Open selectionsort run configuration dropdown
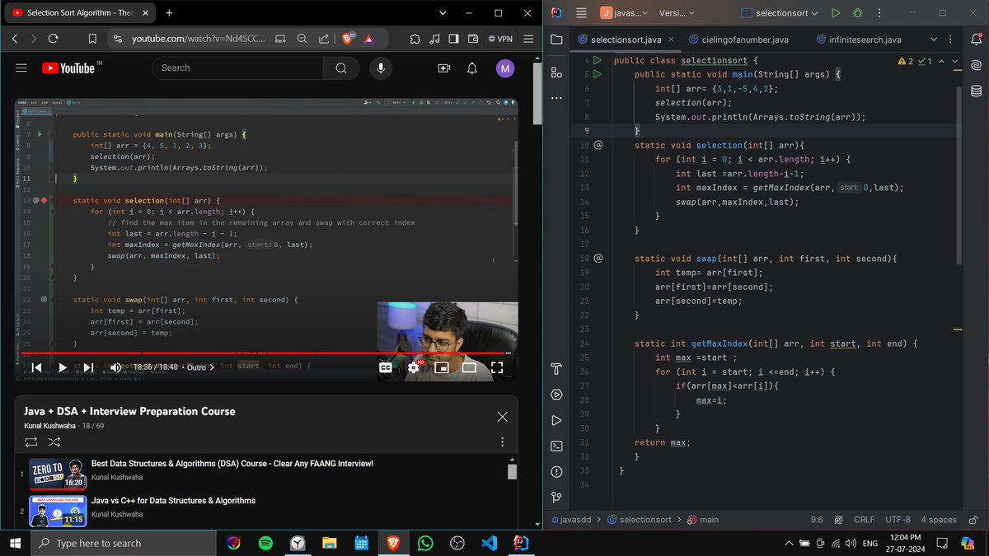The image size is (989, 556). 780,13
